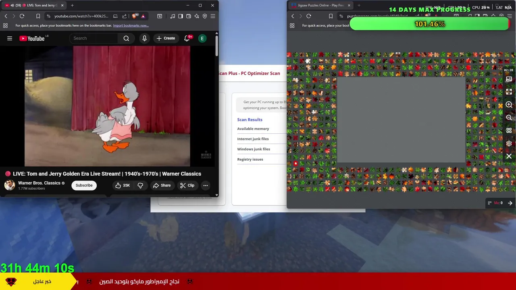This screenshot has height=290, width=516.
Task: Reload the YouTube page
Action: pos(22,16)
